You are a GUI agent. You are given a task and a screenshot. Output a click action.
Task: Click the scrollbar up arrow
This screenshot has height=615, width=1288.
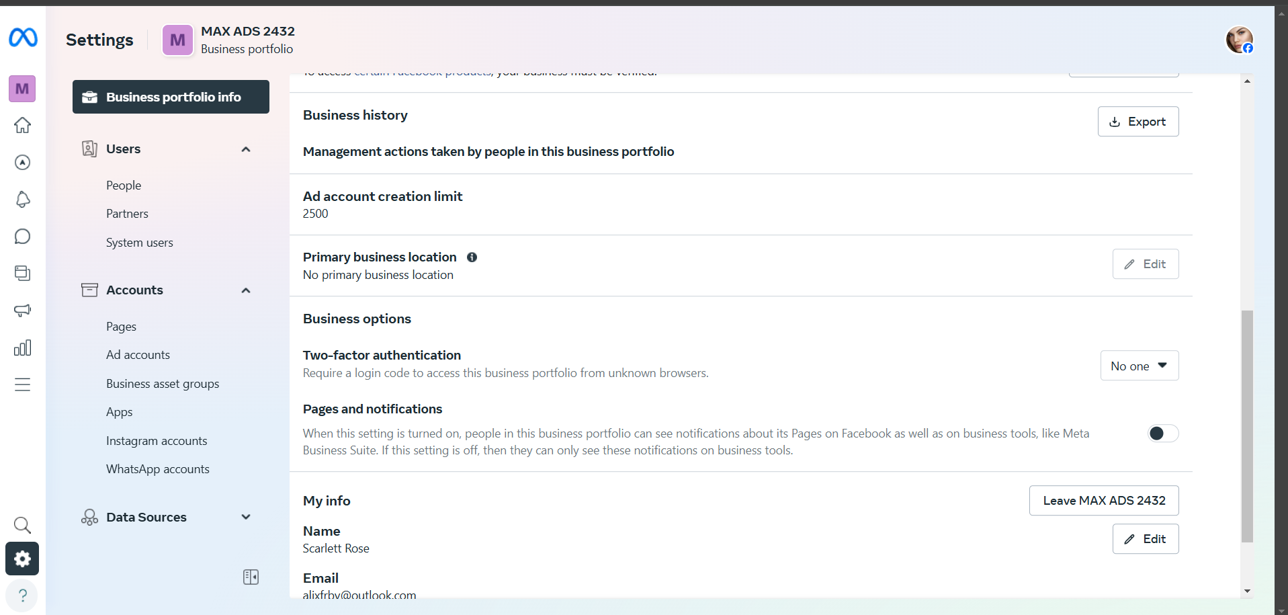coord(1247,81)
